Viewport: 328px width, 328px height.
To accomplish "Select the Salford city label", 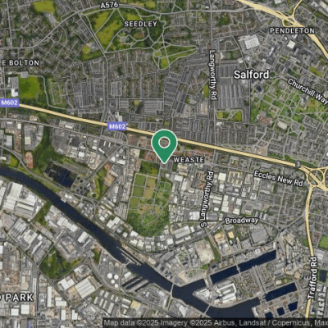I will point(251,75).
